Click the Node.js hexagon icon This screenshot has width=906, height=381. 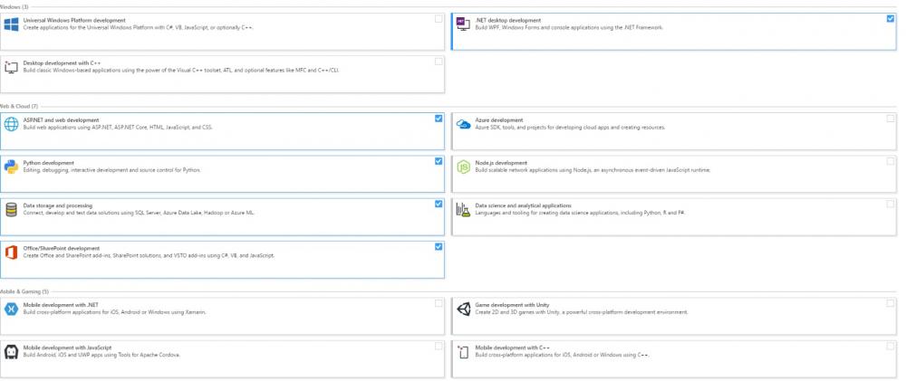pyautogui.click(x=463, y=167)
